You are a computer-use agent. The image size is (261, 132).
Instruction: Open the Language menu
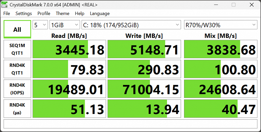point(100,13)
